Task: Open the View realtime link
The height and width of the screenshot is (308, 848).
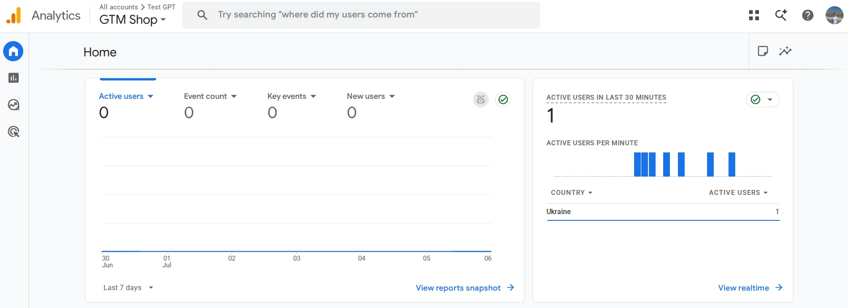Action: pyautogui.click(x=750, y=288)
